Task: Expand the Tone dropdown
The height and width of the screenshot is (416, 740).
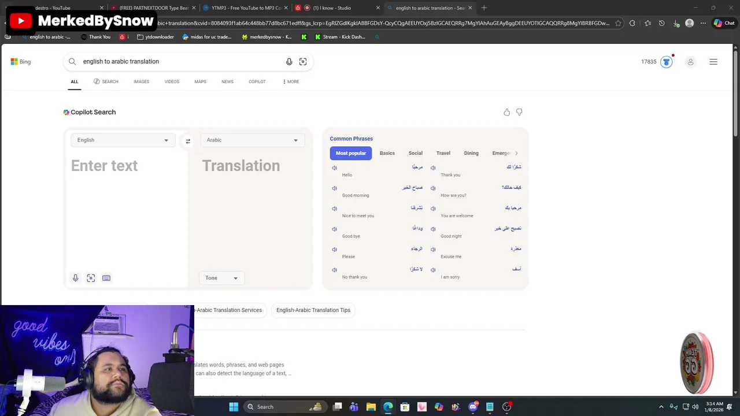Action: click(221, 278)
